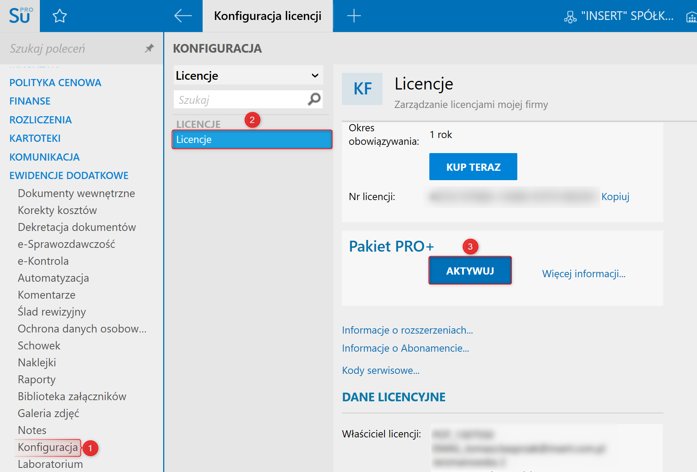The width and height of the screenshot is (697, 472).
Task: Click in the Szukaj poleceń field
Action: (x=75, y=49)
